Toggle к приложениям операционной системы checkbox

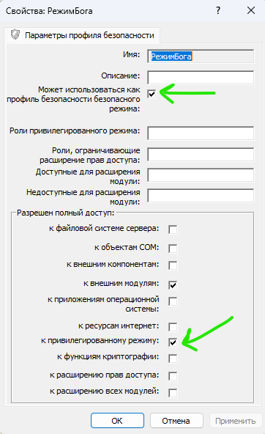coord(173,301)
